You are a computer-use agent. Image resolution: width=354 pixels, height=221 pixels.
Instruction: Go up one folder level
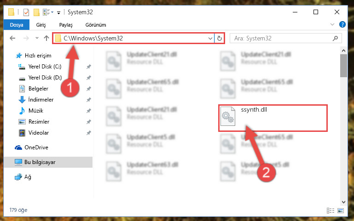[46, 38]
